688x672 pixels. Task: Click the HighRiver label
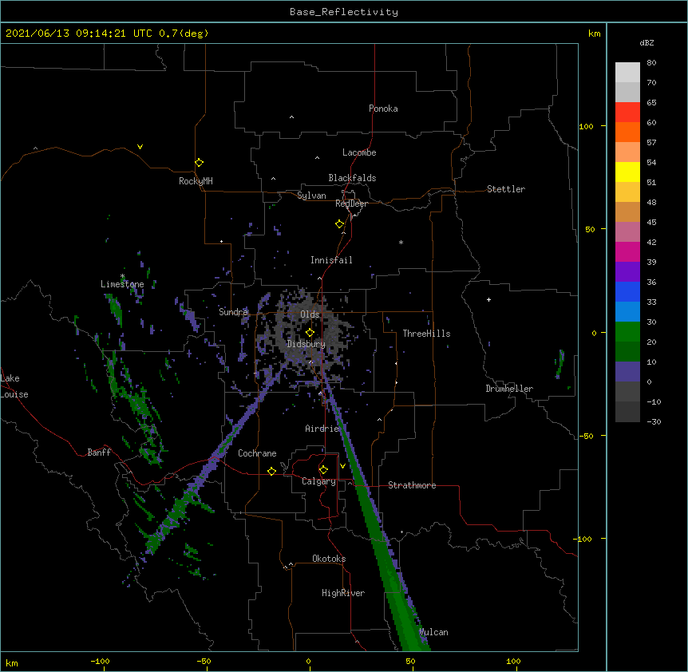point(343,593)
